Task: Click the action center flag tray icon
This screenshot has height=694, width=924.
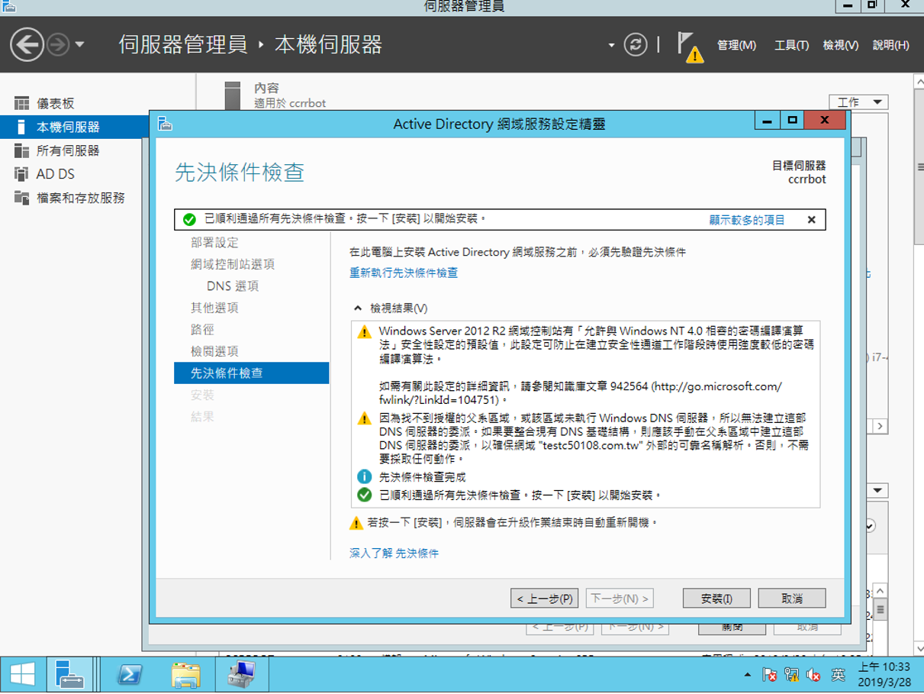Action: tap(770, 676)
